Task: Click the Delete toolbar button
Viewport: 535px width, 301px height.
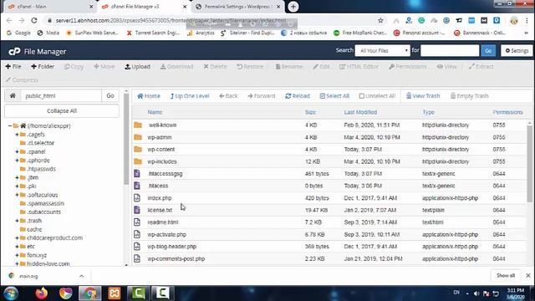Action: tap(216, 67)
